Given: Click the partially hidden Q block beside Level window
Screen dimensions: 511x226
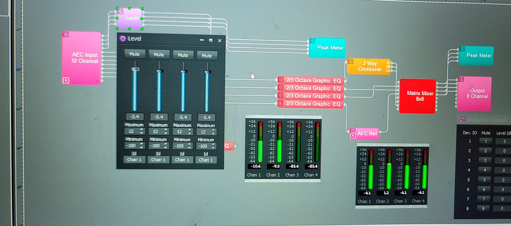Looking at the screenshot, I should point(229,146).
